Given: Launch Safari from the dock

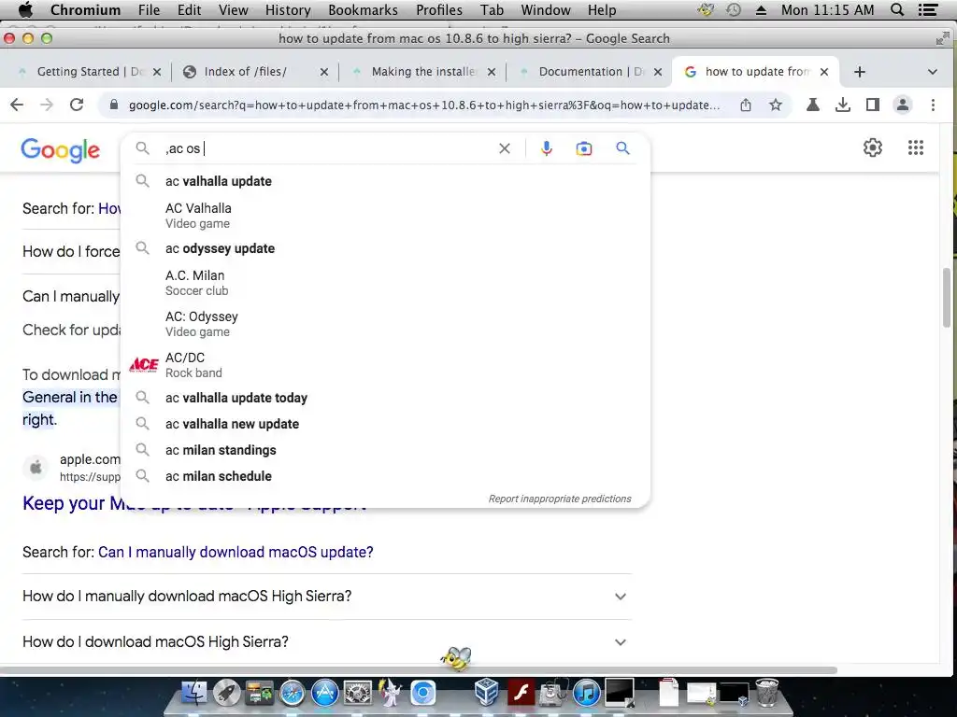Looking at the screenshot, I should pyautogui.click(x=293, y=693).
